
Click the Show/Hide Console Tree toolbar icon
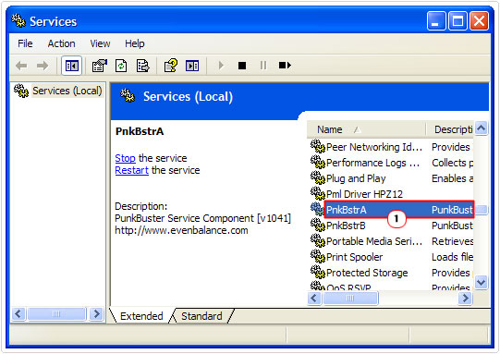point(71,66)
